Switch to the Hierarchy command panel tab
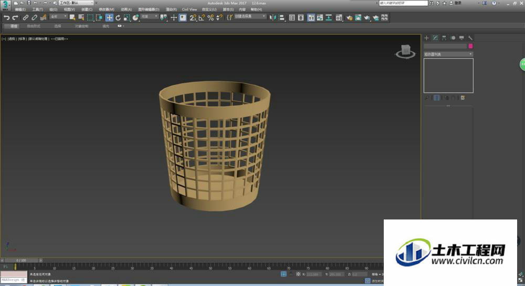The height and width of the screenshot is (286, 525). tap(444, 38)
